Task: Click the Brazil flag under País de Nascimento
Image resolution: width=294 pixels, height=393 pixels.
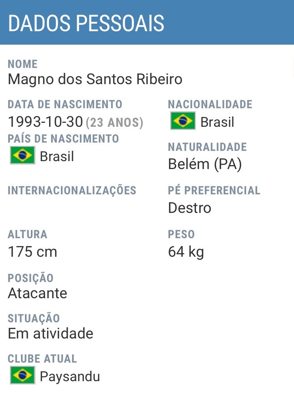Action: (x=23, y=155)
